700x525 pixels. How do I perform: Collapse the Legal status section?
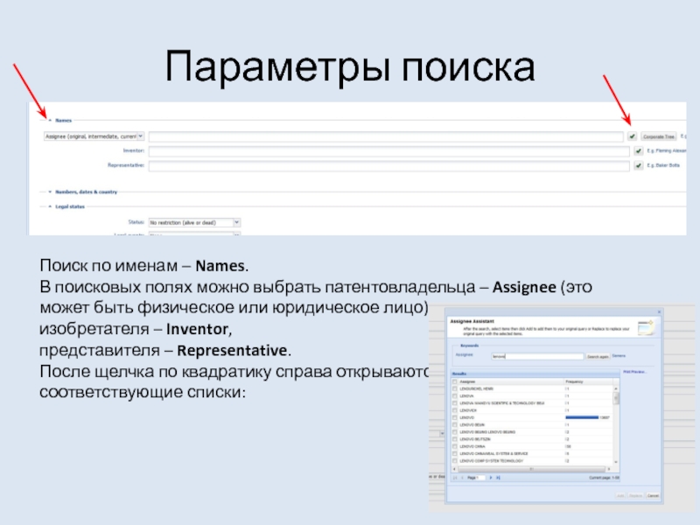pyautogui.click(x=50, y=206)
